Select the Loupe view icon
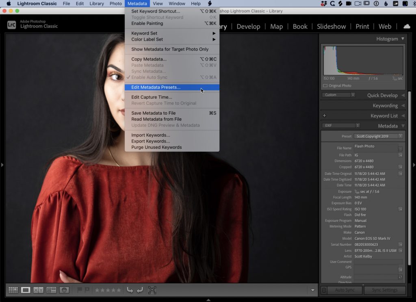This screenshot has height=302, width=416. point(26,290)
